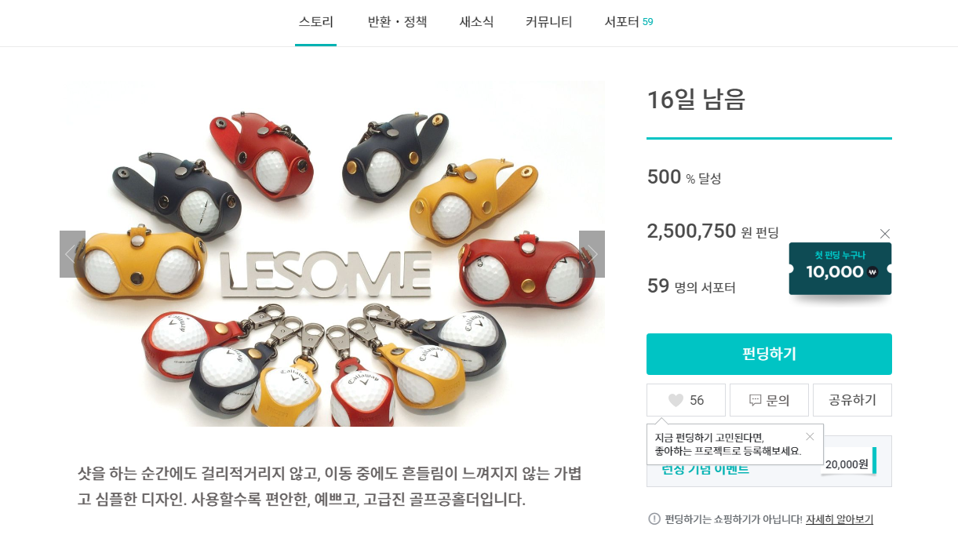This screenshot has height=553, width=958.
Task: Click the LESOME golf ball holder image
Action: 332,254
